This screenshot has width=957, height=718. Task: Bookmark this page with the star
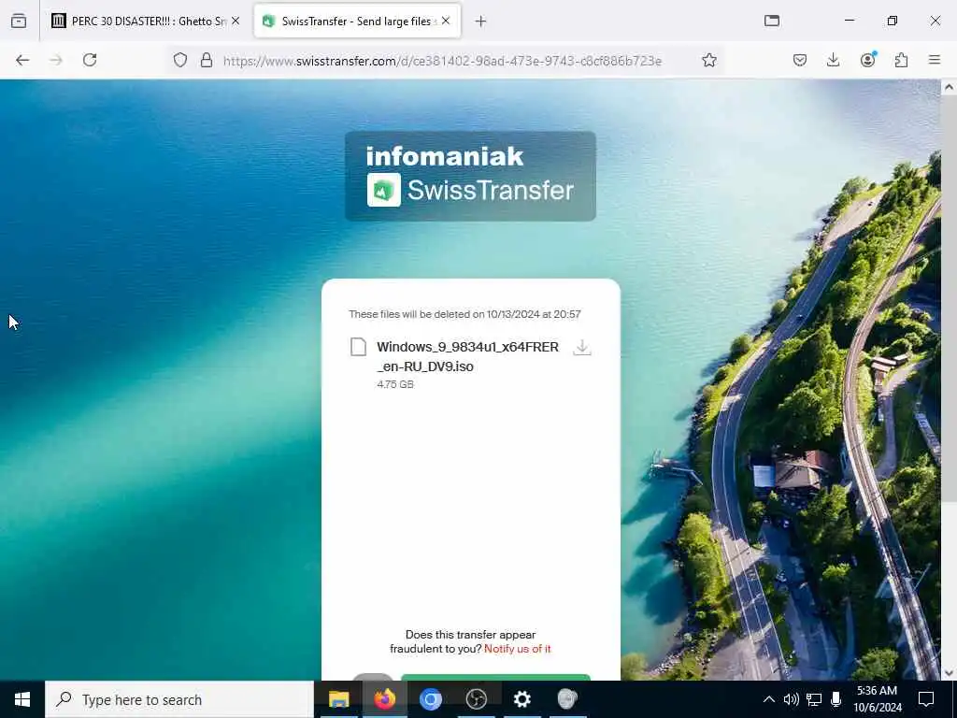pos(709,60)
